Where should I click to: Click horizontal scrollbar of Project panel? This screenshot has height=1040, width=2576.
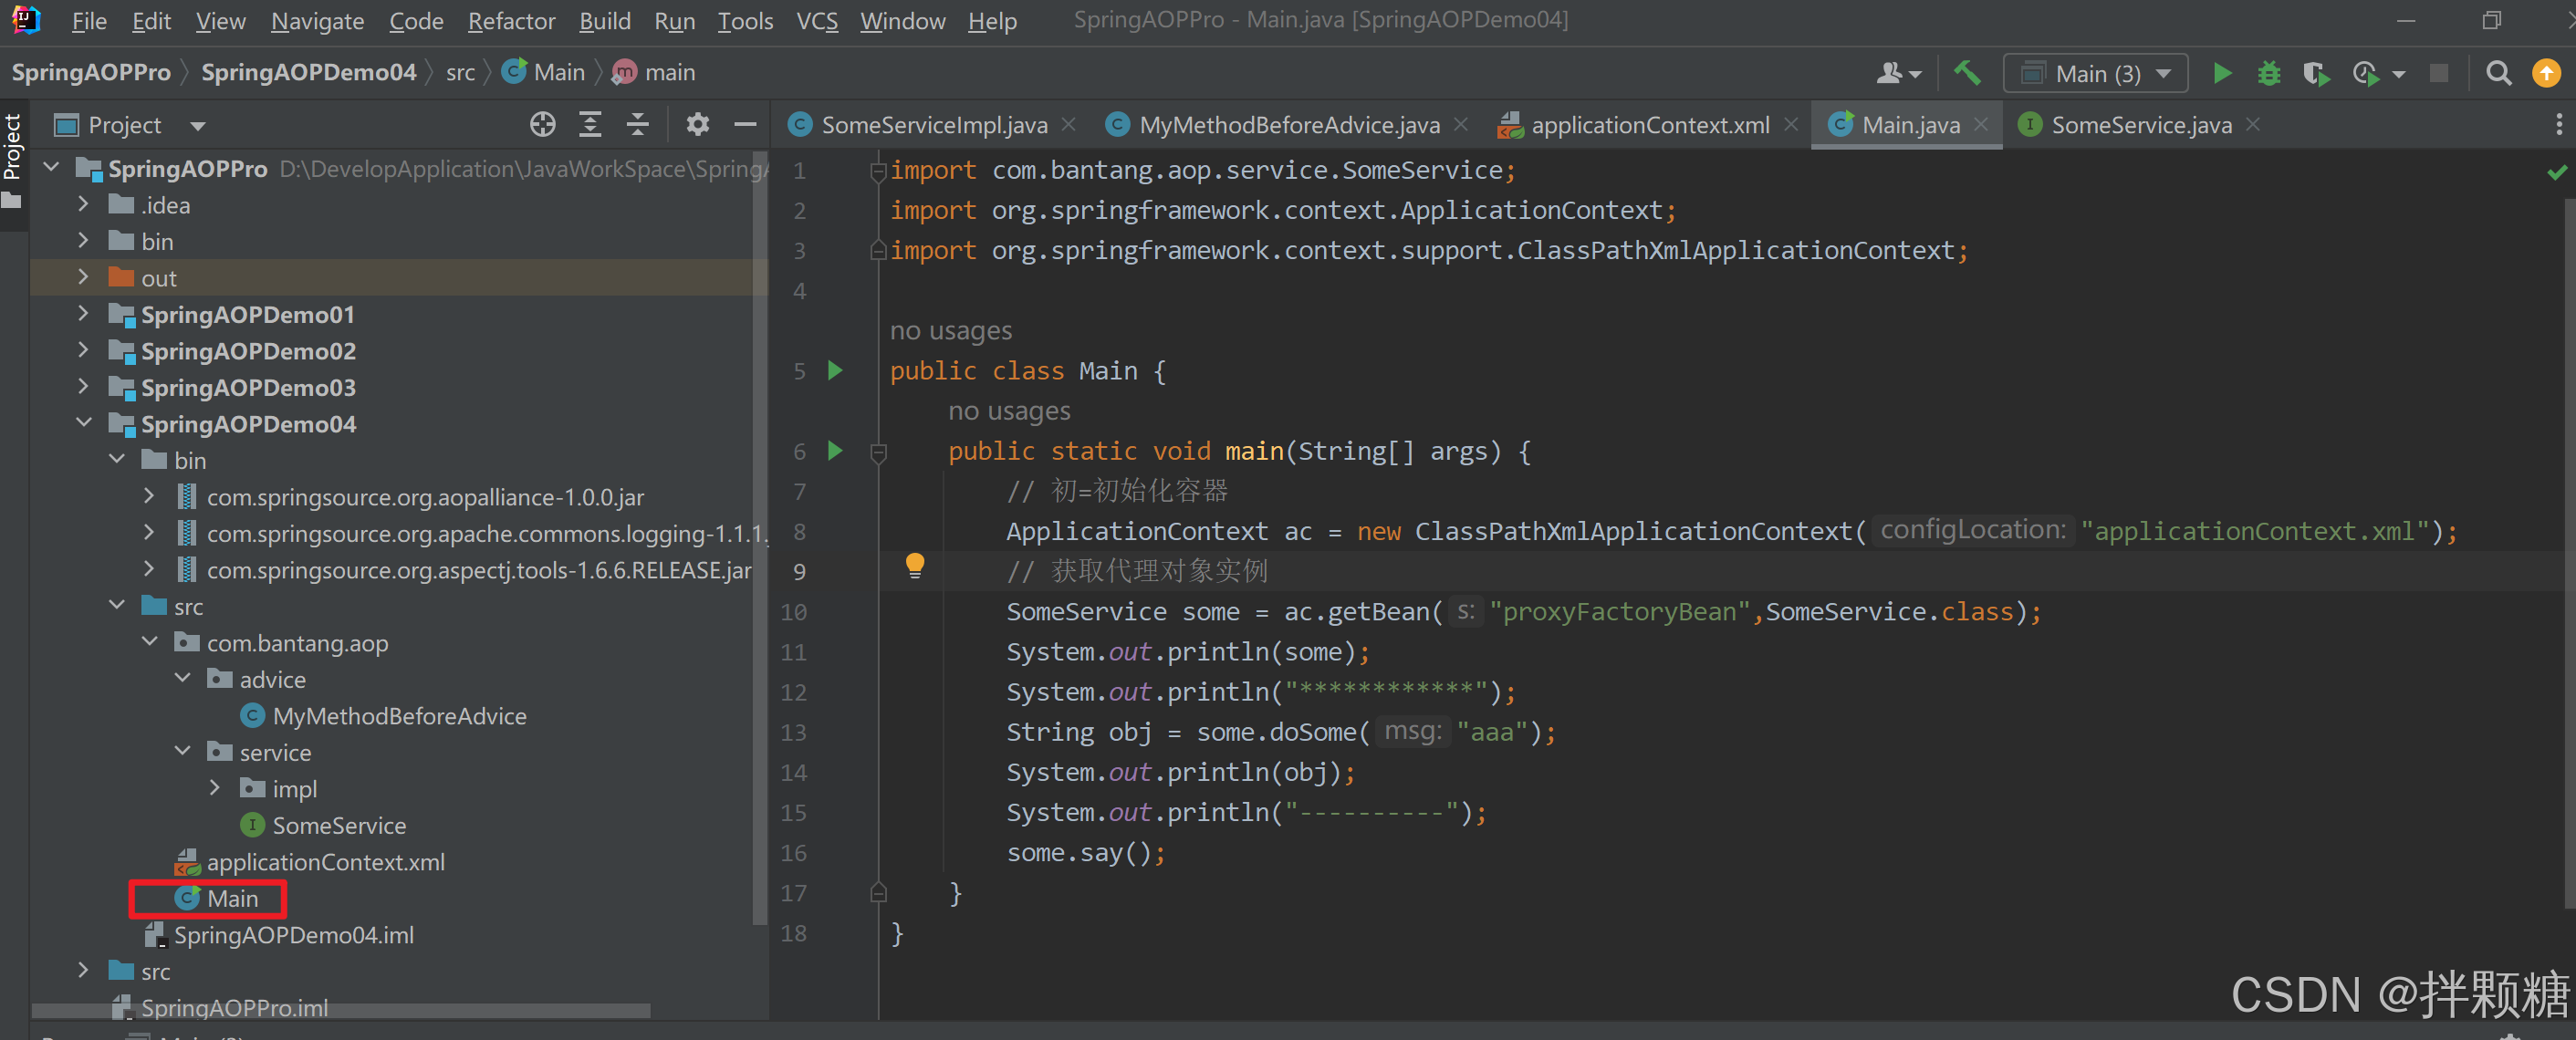pos(340,1010)
